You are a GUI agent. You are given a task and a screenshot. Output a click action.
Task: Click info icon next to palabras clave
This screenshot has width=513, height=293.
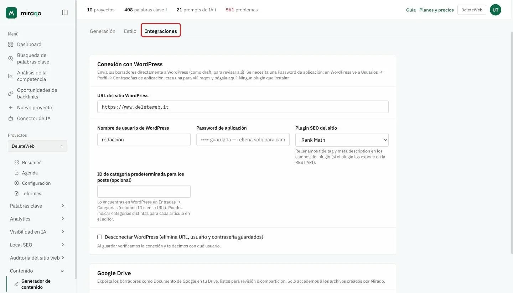click(166, 10)
